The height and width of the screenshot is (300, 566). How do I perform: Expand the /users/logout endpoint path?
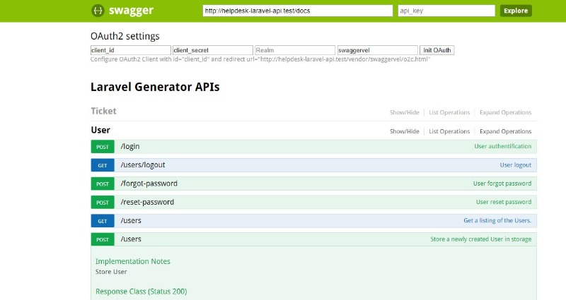click(143, 165)
